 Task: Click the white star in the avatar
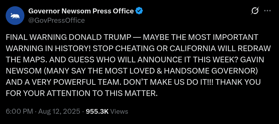(x=12, y=14)
